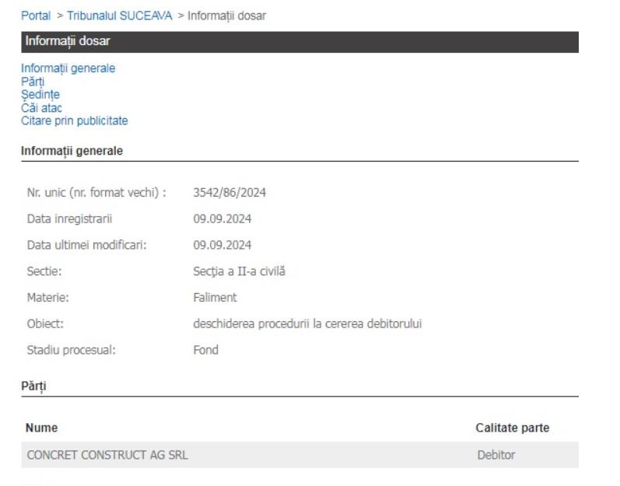This screenshot has height=486, width=620.
Task: Click the Portal breadcrumb link
Action: (x=35, y=16)
